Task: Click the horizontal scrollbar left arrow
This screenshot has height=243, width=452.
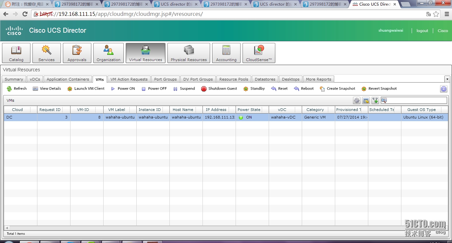Action: click(x=7, y=228)
